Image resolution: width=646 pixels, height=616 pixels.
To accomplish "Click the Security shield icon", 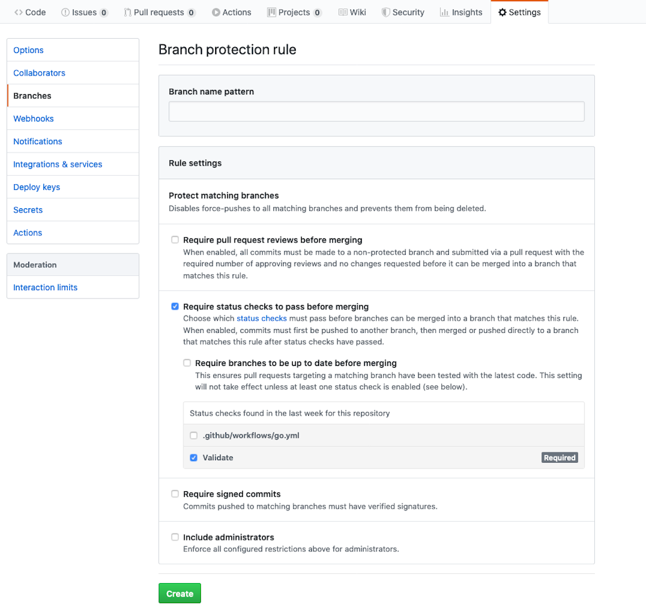I will point(385,12).
